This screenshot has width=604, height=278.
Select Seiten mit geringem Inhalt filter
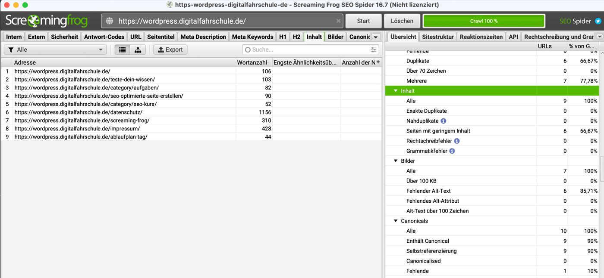pos(492,131)
